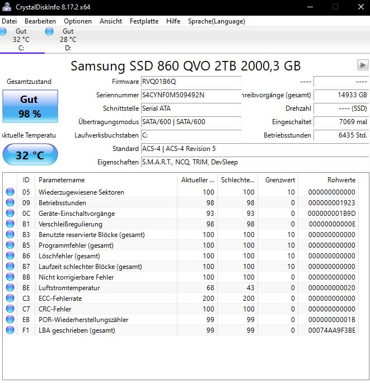The height and width of the screenshot is (383, 370).
Task: Click the Eingeschaltet value 7069 mal
Action: coord(341,122)
